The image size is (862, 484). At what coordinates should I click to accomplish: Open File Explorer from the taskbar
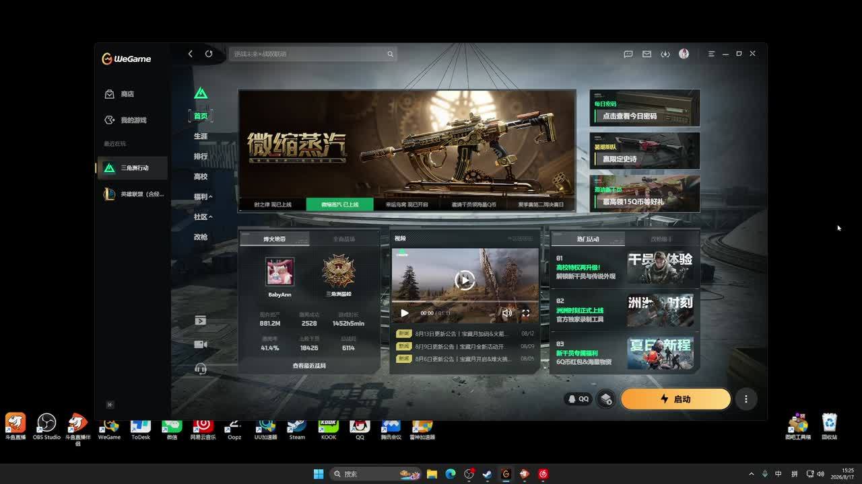pyautogui.click(x=432, y=474)
